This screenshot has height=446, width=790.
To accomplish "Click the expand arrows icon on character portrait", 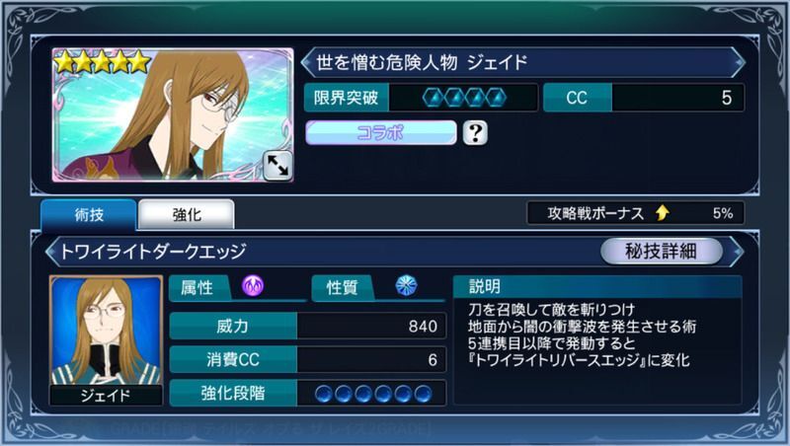I will point(277,165).
